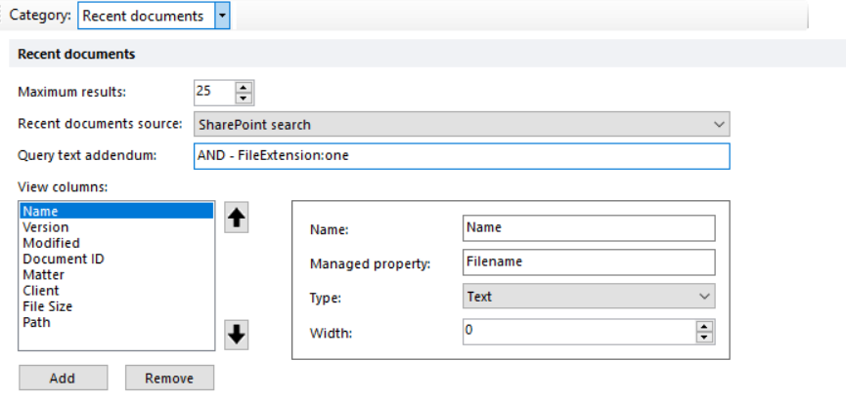Select Version in View columns list

tap(116, 227)
